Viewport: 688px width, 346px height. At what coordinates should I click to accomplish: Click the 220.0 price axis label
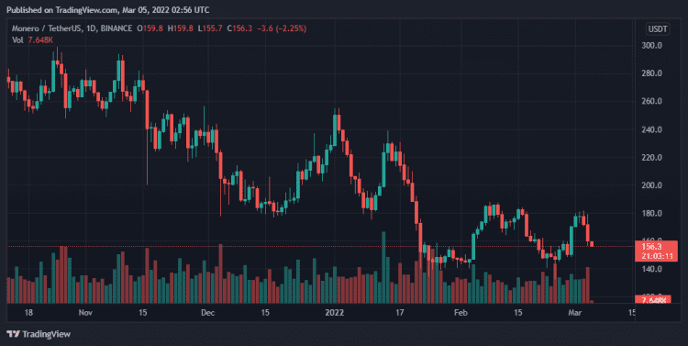pos(651,157)
